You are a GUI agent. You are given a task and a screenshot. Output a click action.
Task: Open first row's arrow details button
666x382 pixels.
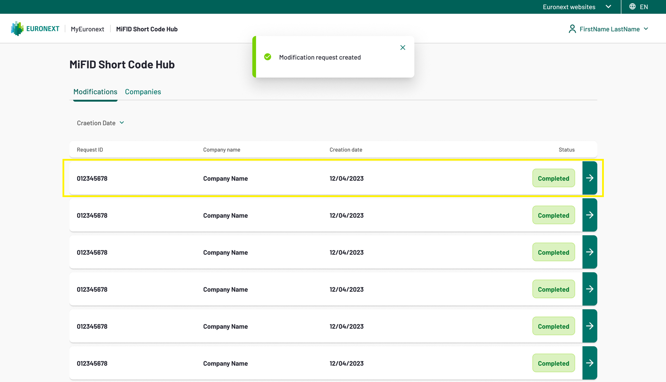[589, 178]
